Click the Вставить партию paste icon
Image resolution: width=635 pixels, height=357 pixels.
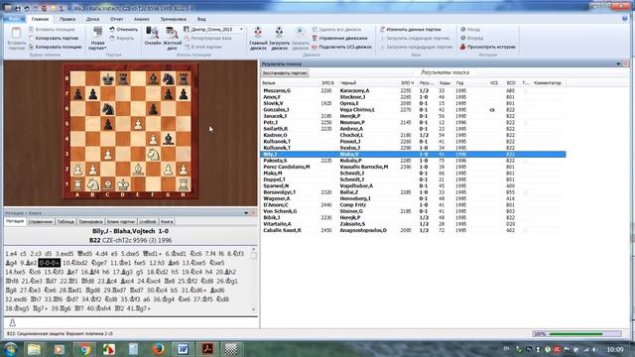pos(16,33)
